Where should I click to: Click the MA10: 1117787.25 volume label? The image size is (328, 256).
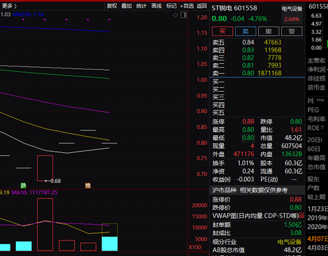[34, 193]
